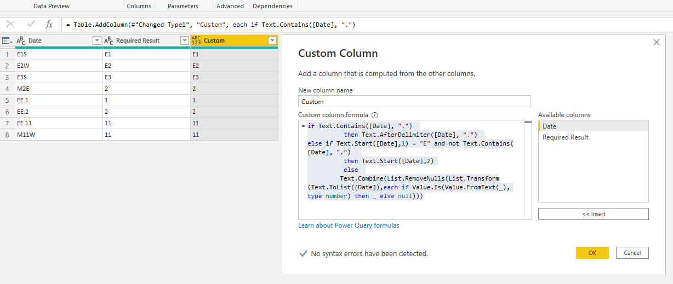The image size is (673, 284).
Task: Switch to Columns tab
Action: 139,6
